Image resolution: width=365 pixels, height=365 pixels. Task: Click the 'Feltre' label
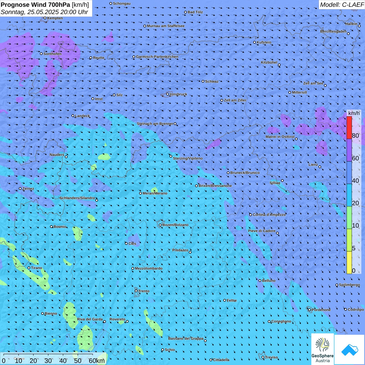point(232,300)
